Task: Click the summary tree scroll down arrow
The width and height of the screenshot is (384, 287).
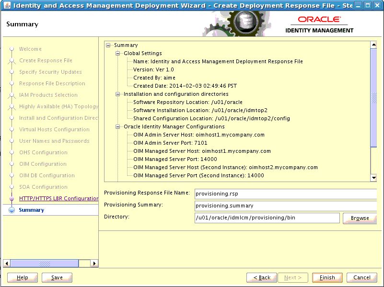Action: (x=374, y=178)
